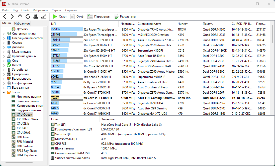Viewport: 275px width, 166px height.
Task: Select the Конфигурация gear item
Action: 22,83
